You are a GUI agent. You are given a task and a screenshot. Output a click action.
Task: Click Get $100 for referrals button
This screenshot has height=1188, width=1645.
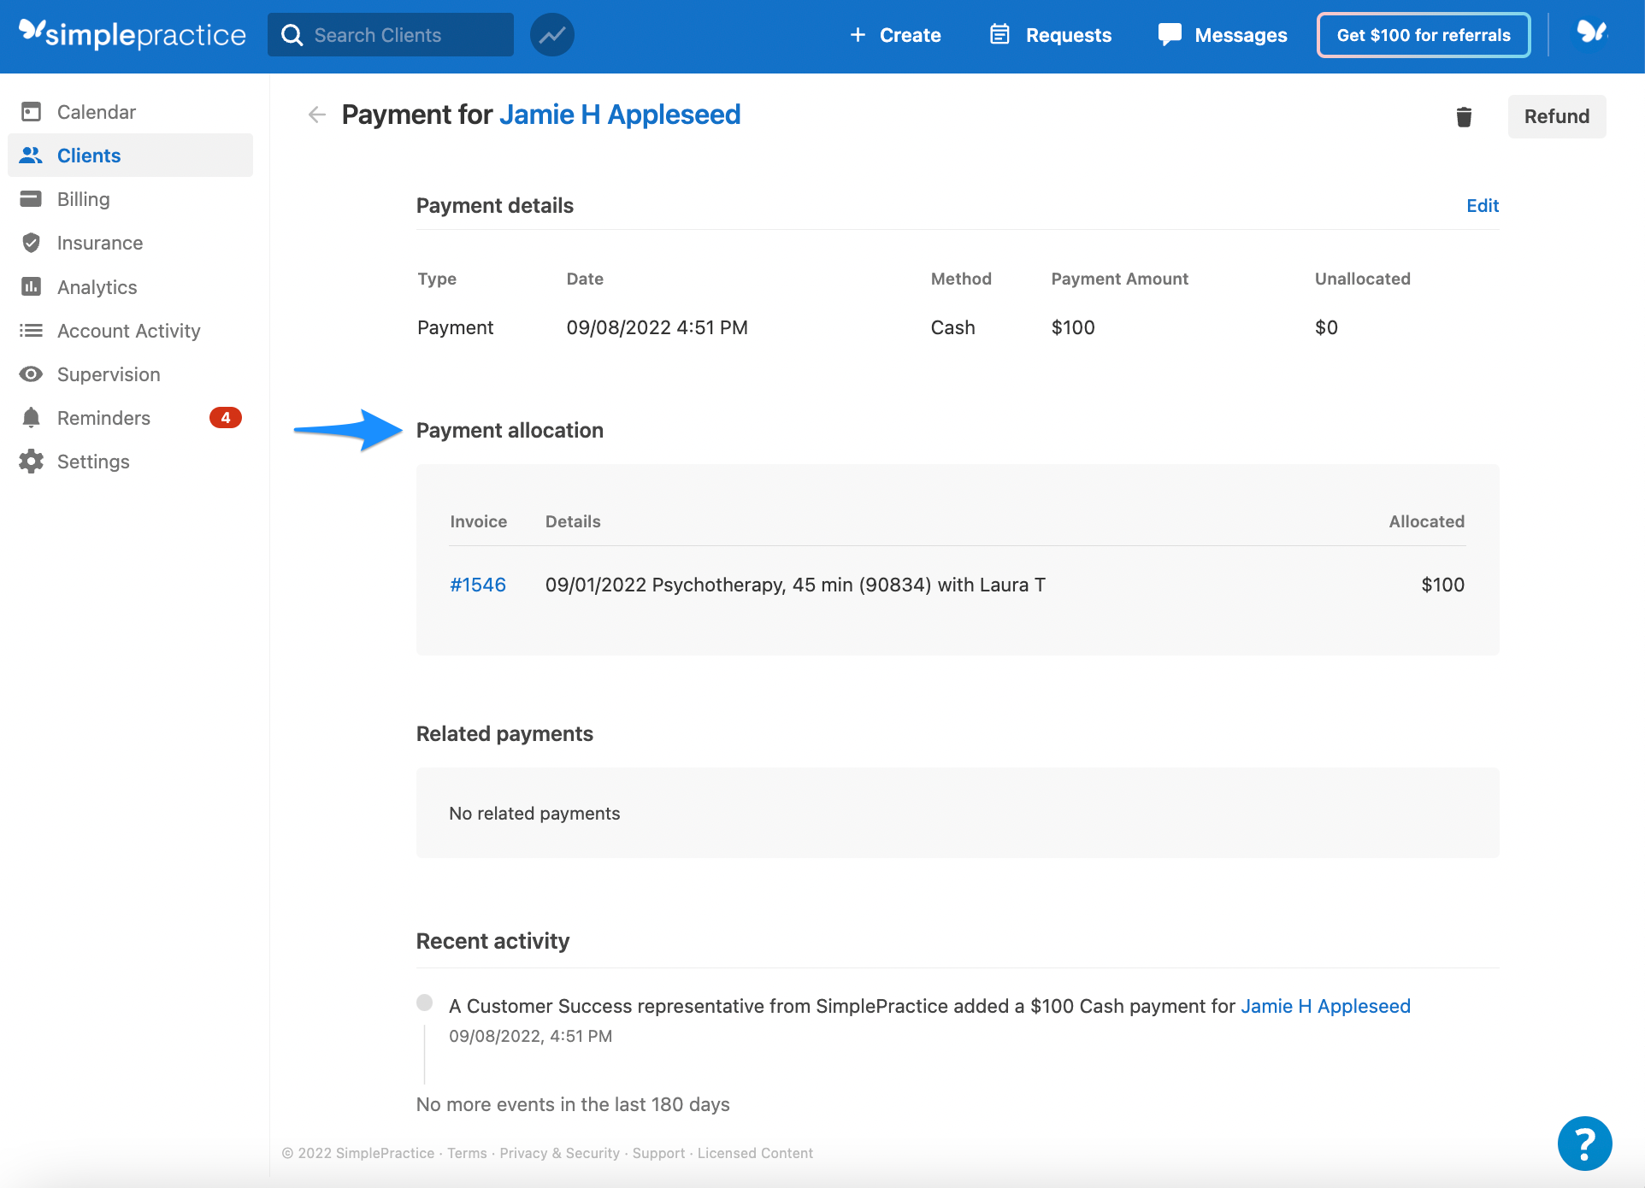click(x=1424, y=35)
